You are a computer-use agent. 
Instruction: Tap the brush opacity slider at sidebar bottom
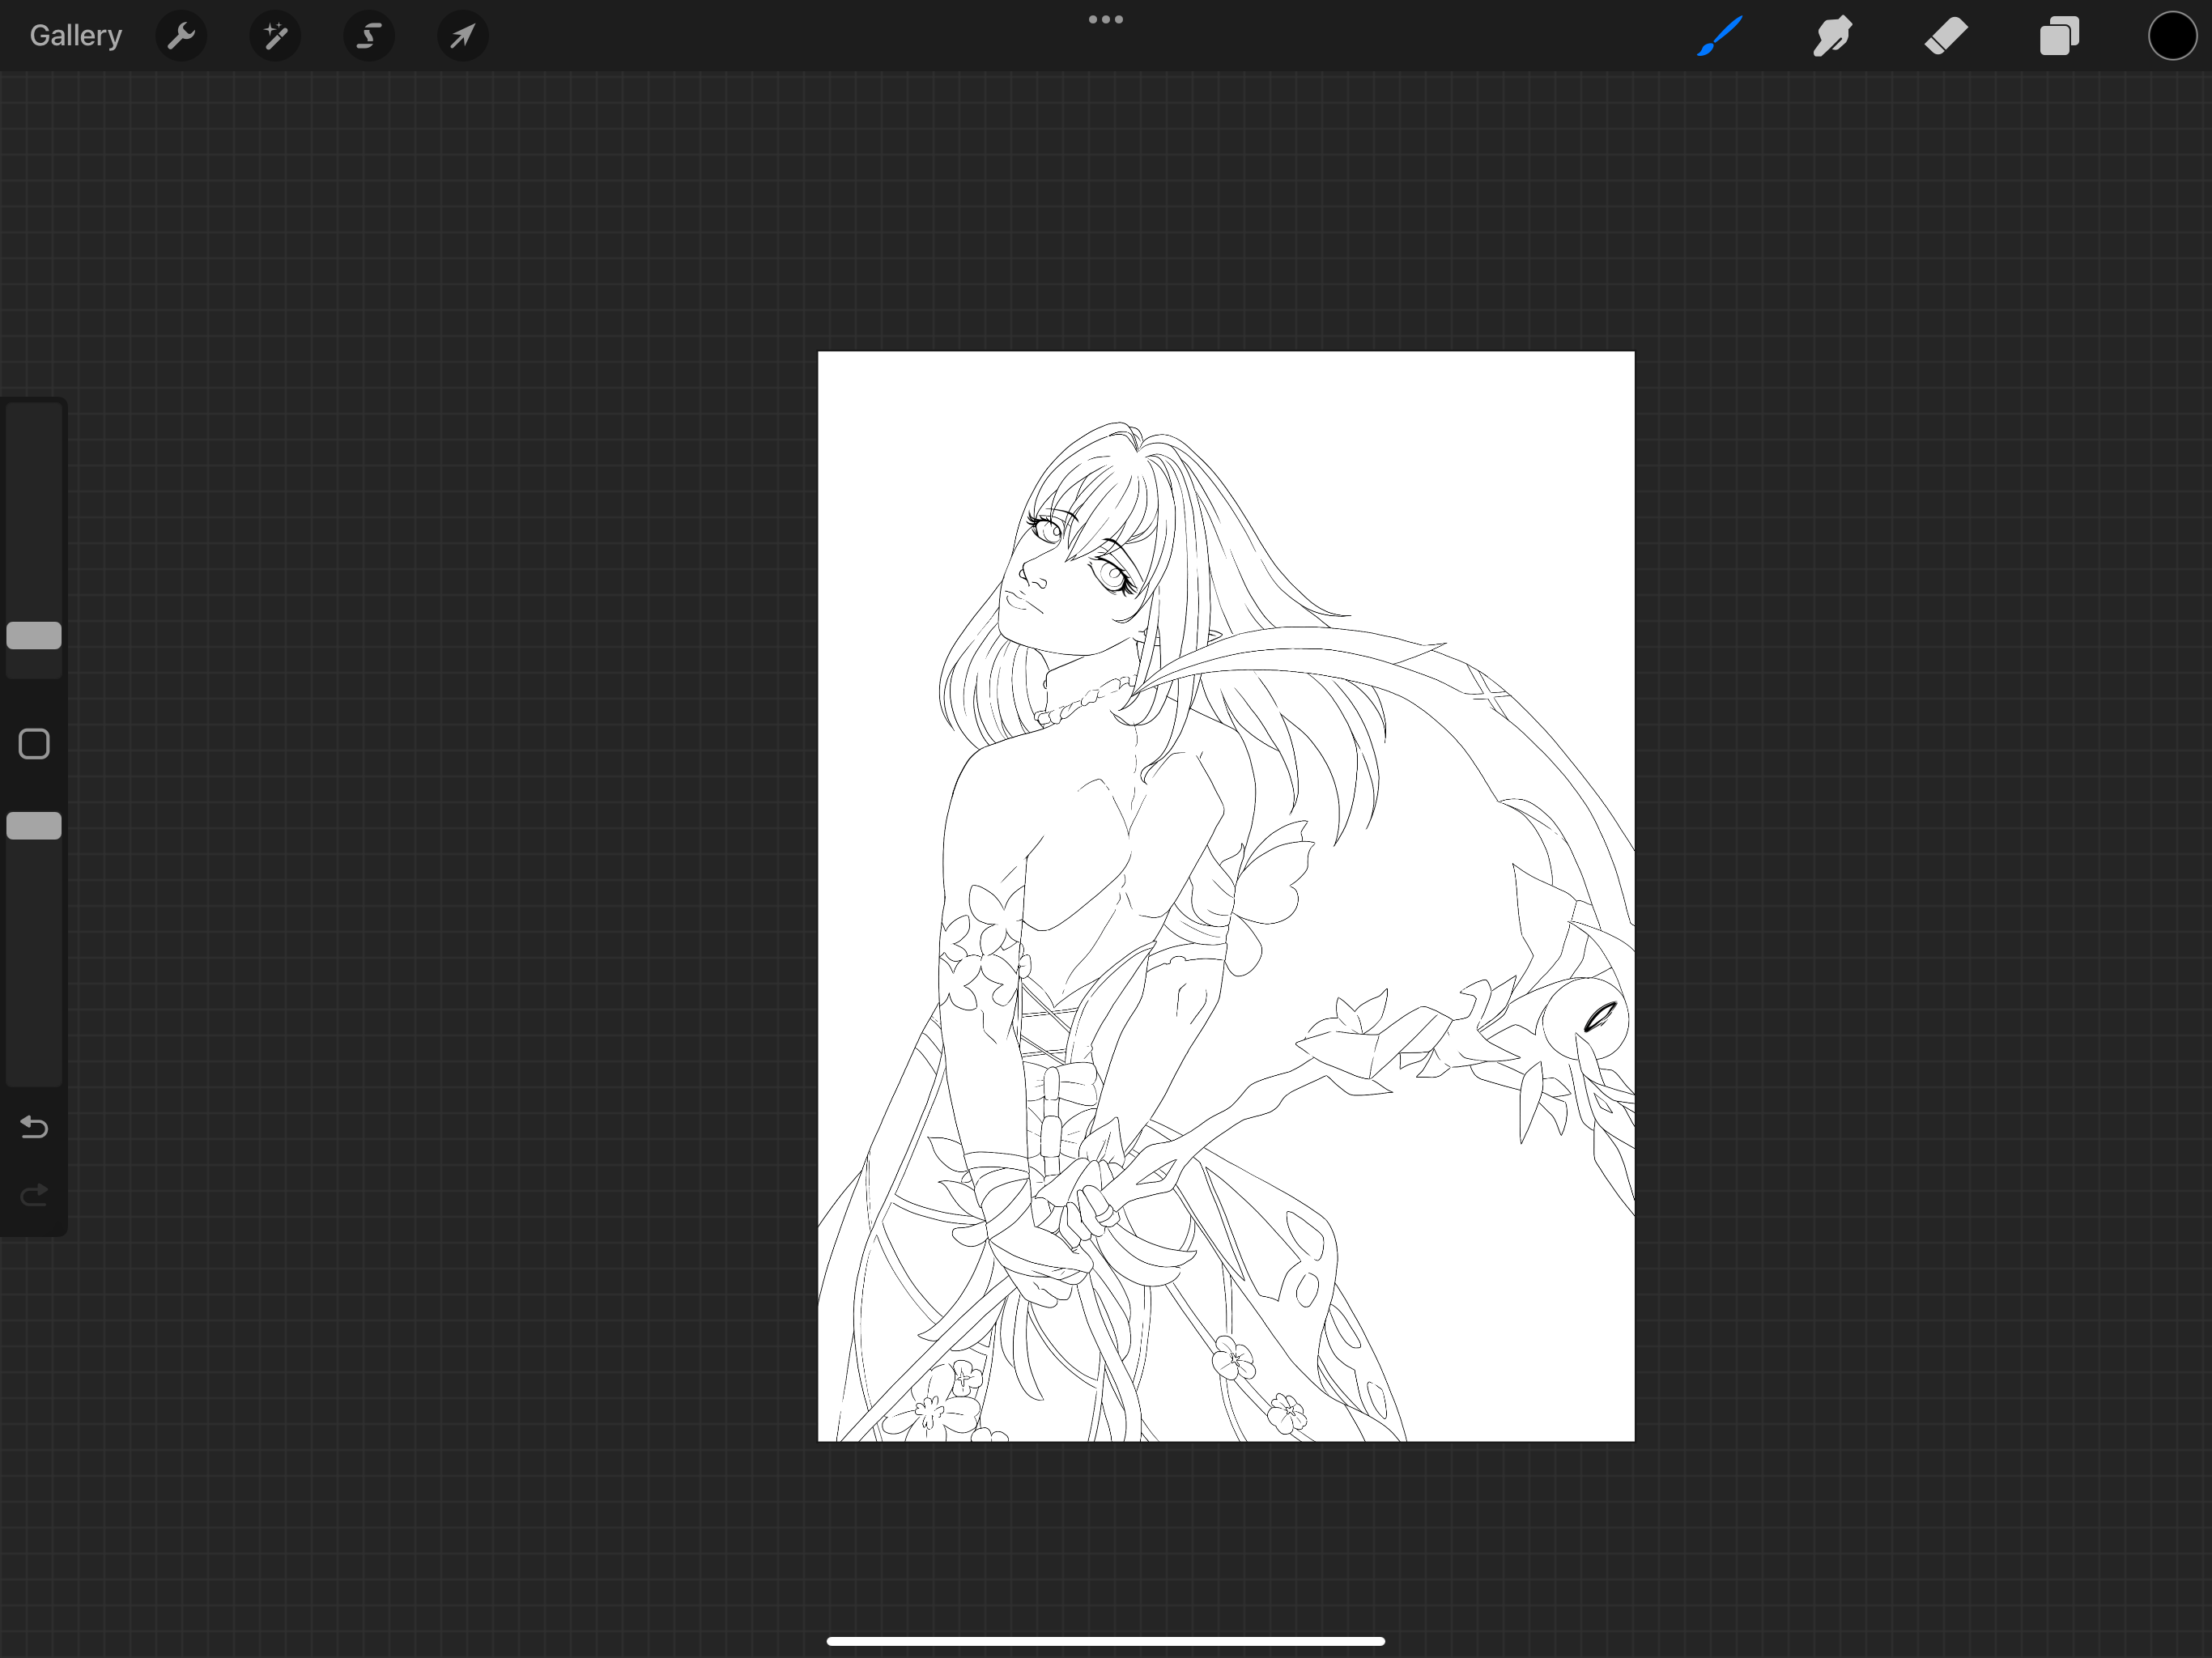coord(34,960)
